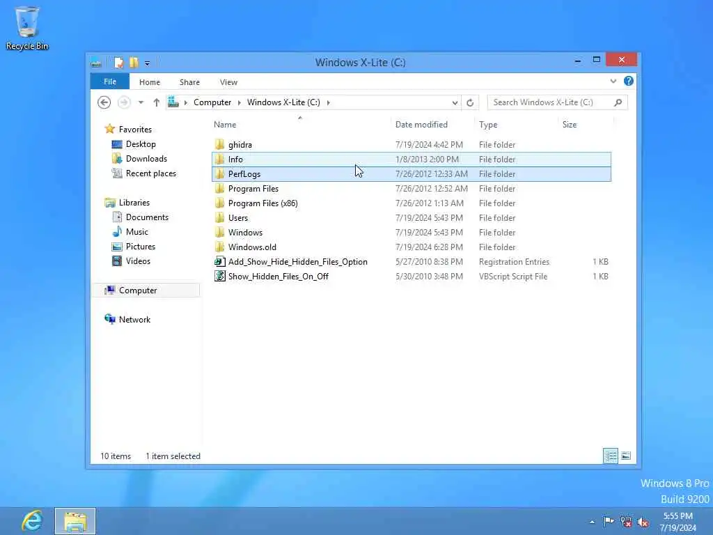The width and height of the screenshot is (713, 535).
Task: Select Network in the navigation pane
Action: tap(134, 319)
